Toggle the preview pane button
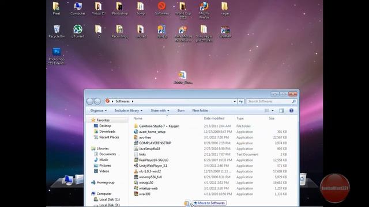Image resolution: width=369 pixels, height=207 pixels. point(282,110)
